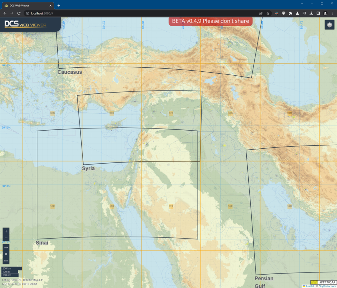Viewport: 337px width, 288px height.
Task: Click the BETA v0.4.9 banner
Action: point(210,21)
